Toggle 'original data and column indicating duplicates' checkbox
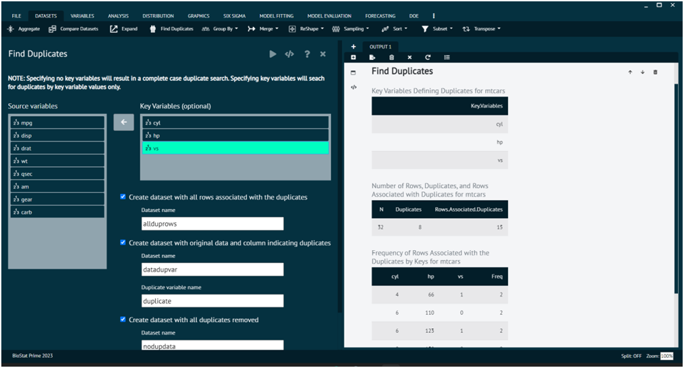Screen dimensions: 684x368 123,242
